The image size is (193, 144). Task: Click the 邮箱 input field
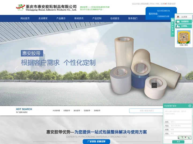(181, 130)
